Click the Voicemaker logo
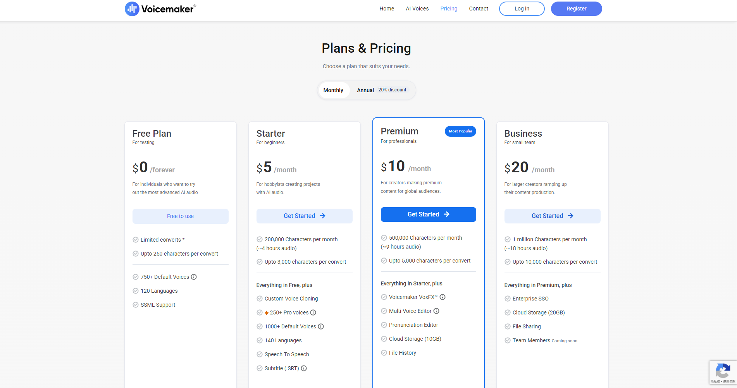Viewport: 737px width, 388px height. [160, 9]
